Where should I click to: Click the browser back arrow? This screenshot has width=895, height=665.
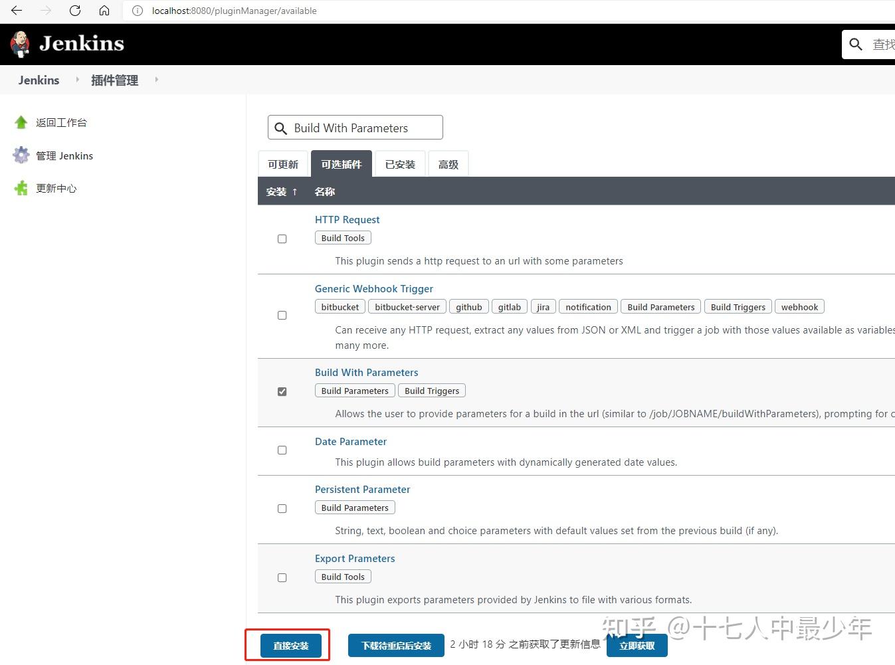coord(16,11)
